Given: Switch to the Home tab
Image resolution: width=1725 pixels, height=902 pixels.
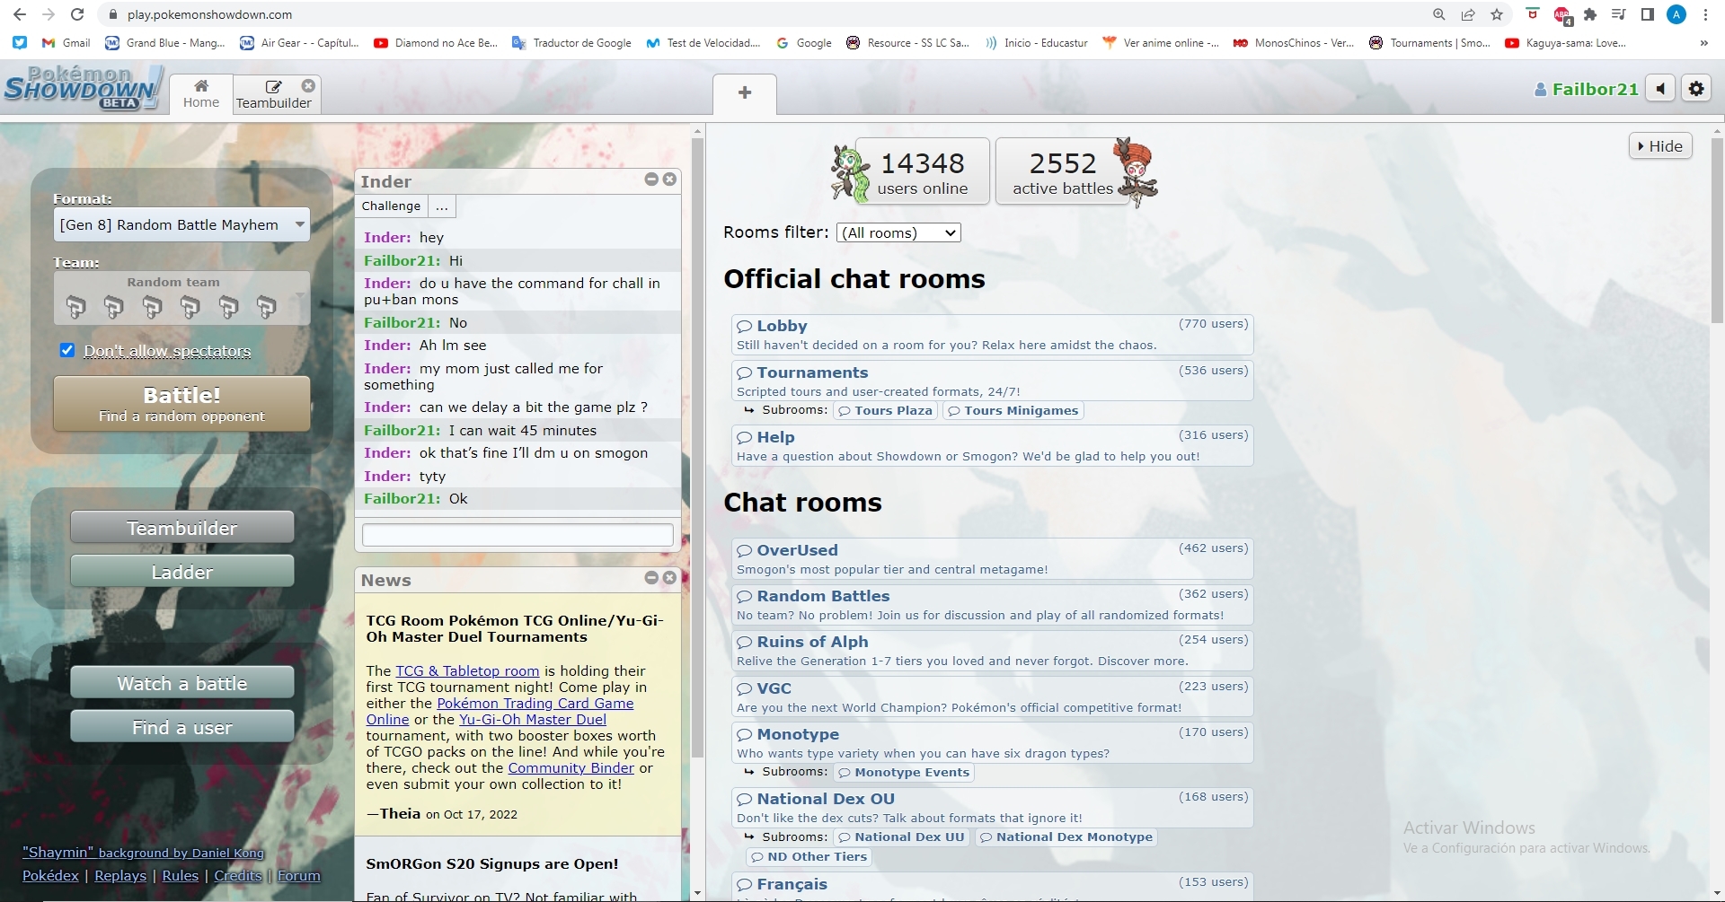Looking at the screenshot, I should (x=201, y=92).
